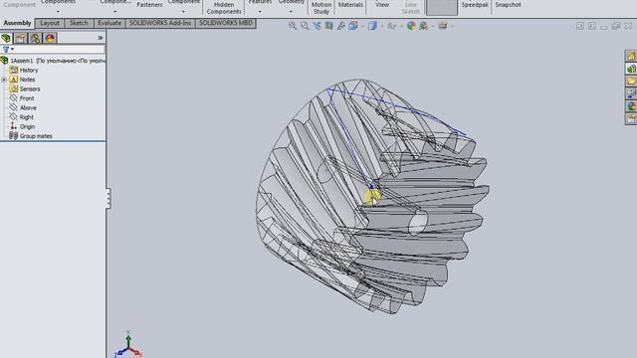Switch to the Evaluate ribbon tab
The image size is (637, 358).
click(x=109, y=23)
